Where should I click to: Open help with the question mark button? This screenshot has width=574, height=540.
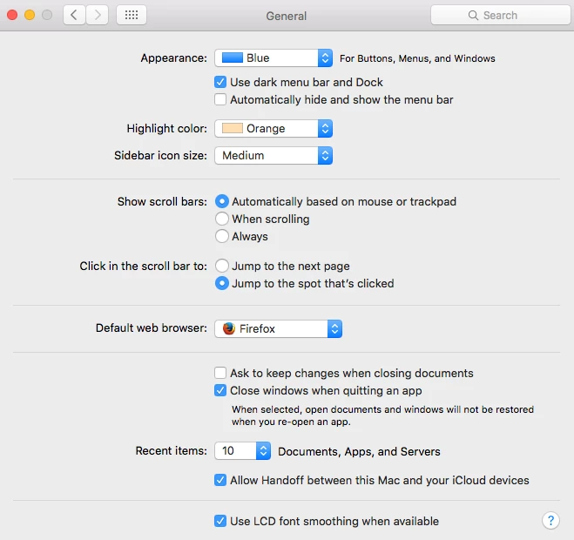click(x=550, y=520)
